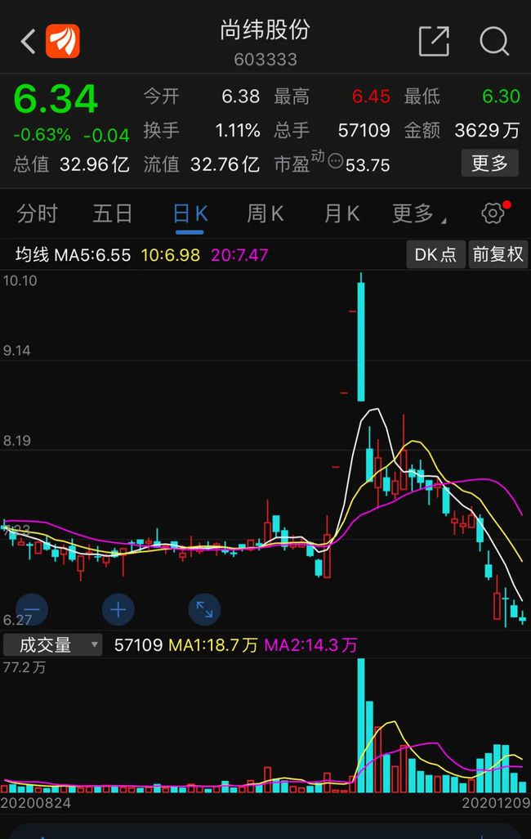Screen dimensions: 531x839
Task: Tap the MA2:14.3万 volume label
Action: (x=310, y=644)
